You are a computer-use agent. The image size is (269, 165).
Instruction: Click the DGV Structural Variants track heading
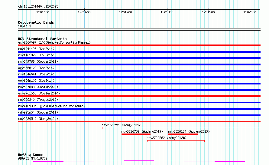coord(42,39)
